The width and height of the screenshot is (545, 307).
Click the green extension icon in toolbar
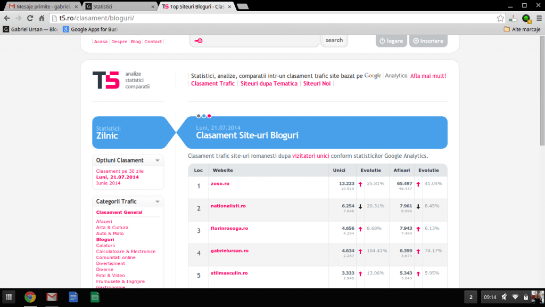tap(526, 18)
